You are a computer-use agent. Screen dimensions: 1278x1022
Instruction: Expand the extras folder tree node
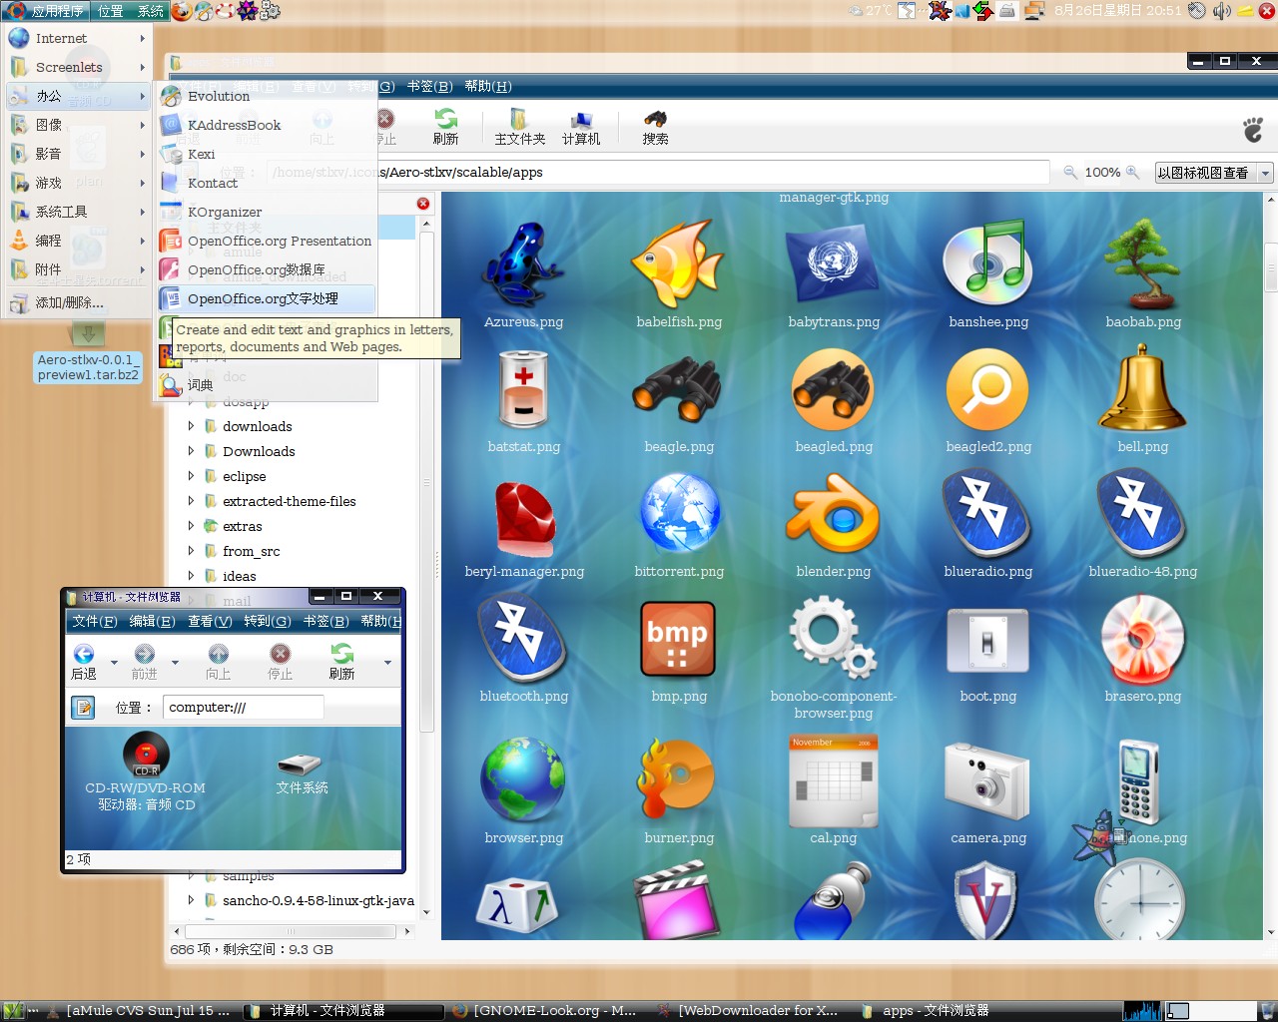pyautogui.click(x=191, y=526)
